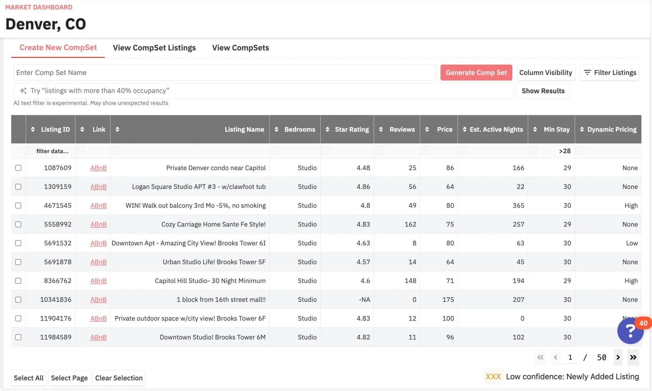Click the sort icon beside Est. Active Nights
Screen dimensions: 652x391
(x=465, y=130)
